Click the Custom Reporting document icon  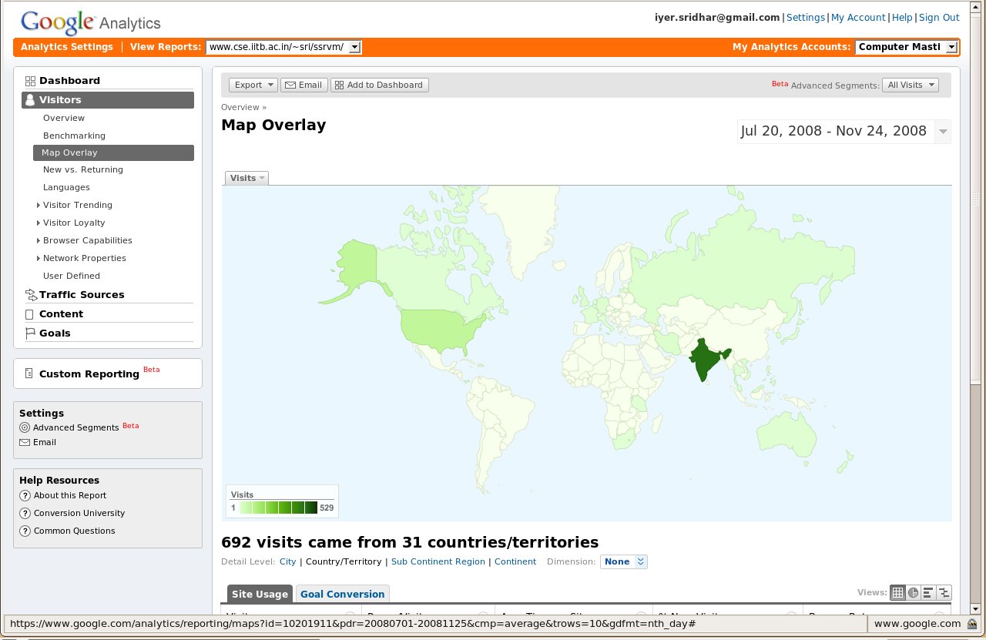[x=29, y=374]
